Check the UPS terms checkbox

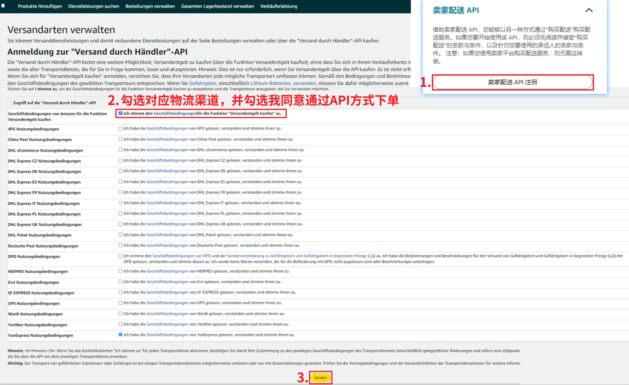click(121, 303)
